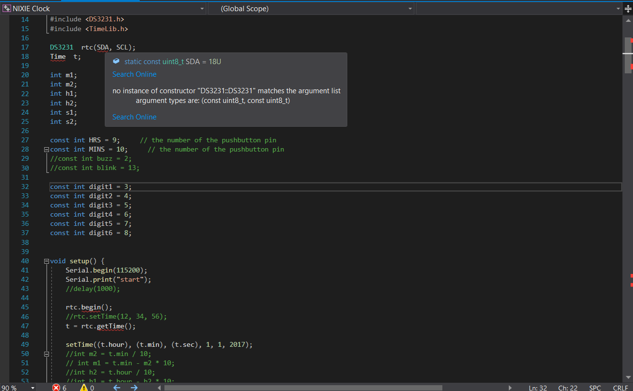Screen dimensions: 633x391
Task: Click the horizontal scrollbar thumb
Action: click(x=303, y=388)
